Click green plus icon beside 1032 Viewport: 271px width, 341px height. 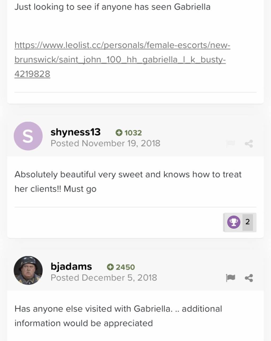coord(119,133)
